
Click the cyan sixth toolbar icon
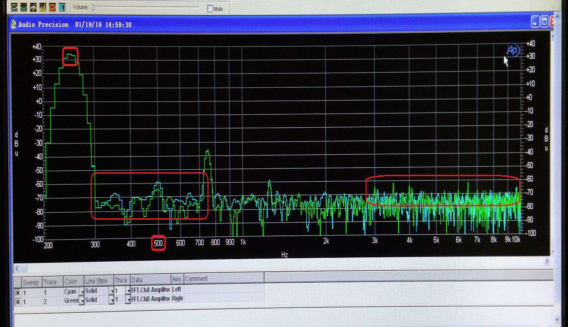point(61,7)
